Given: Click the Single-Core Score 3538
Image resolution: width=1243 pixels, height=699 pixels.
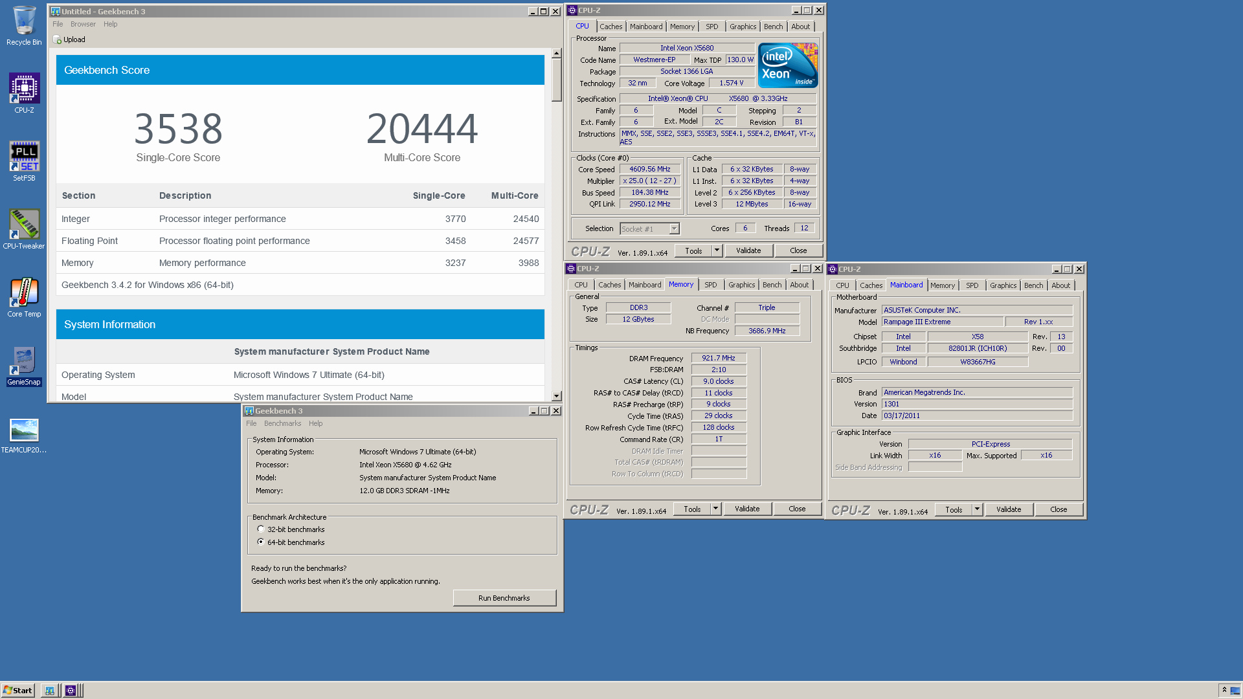Looking at the screenshot, I should 178,128.
